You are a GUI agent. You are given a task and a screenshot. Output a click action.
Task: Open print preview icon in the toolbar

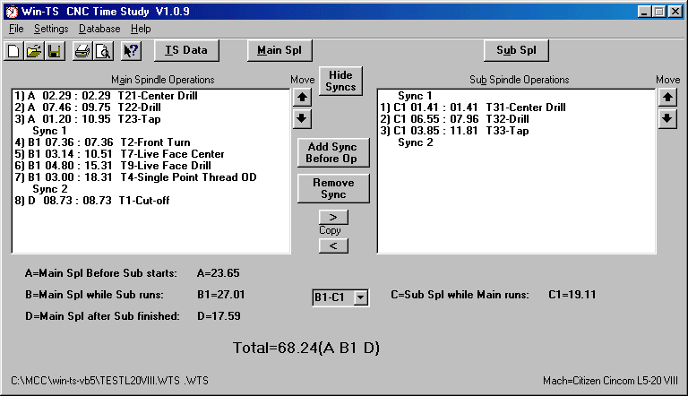(102, 51)
